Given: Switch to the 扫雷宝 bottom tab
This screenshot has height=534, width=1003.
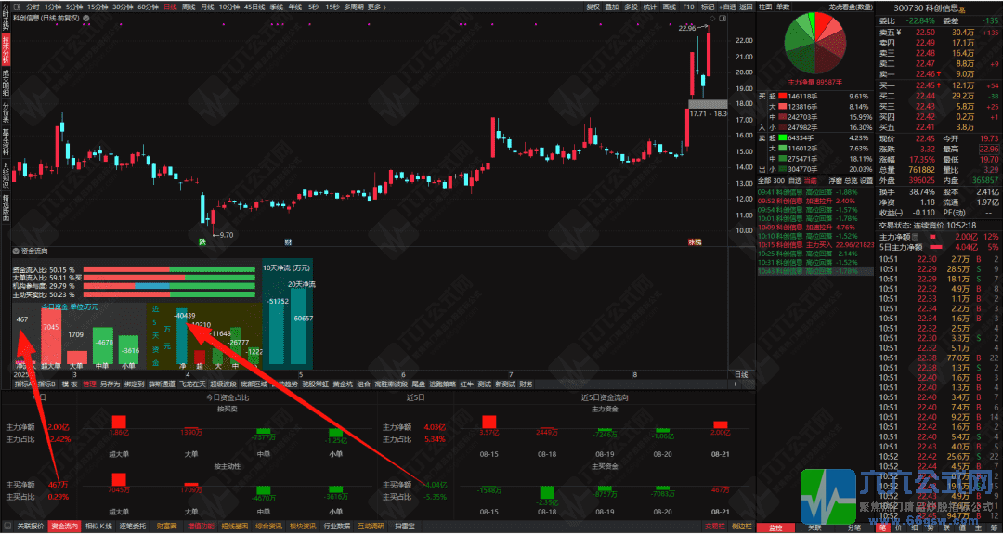Looking at the screenshot, I should click(x=404, y=527).
